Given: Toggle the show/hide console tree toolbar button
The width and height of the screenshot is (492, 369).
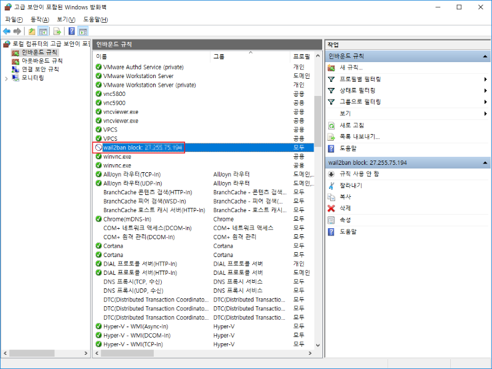Looking at the screenshot, I should (x=44, y=31).
